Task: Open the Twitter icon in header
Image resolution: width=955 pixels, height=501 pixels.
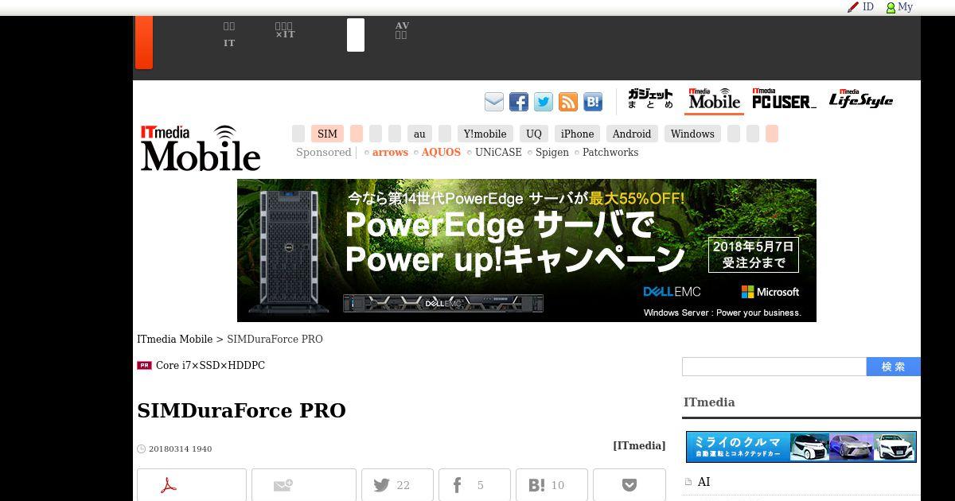Action: point(544,102)
